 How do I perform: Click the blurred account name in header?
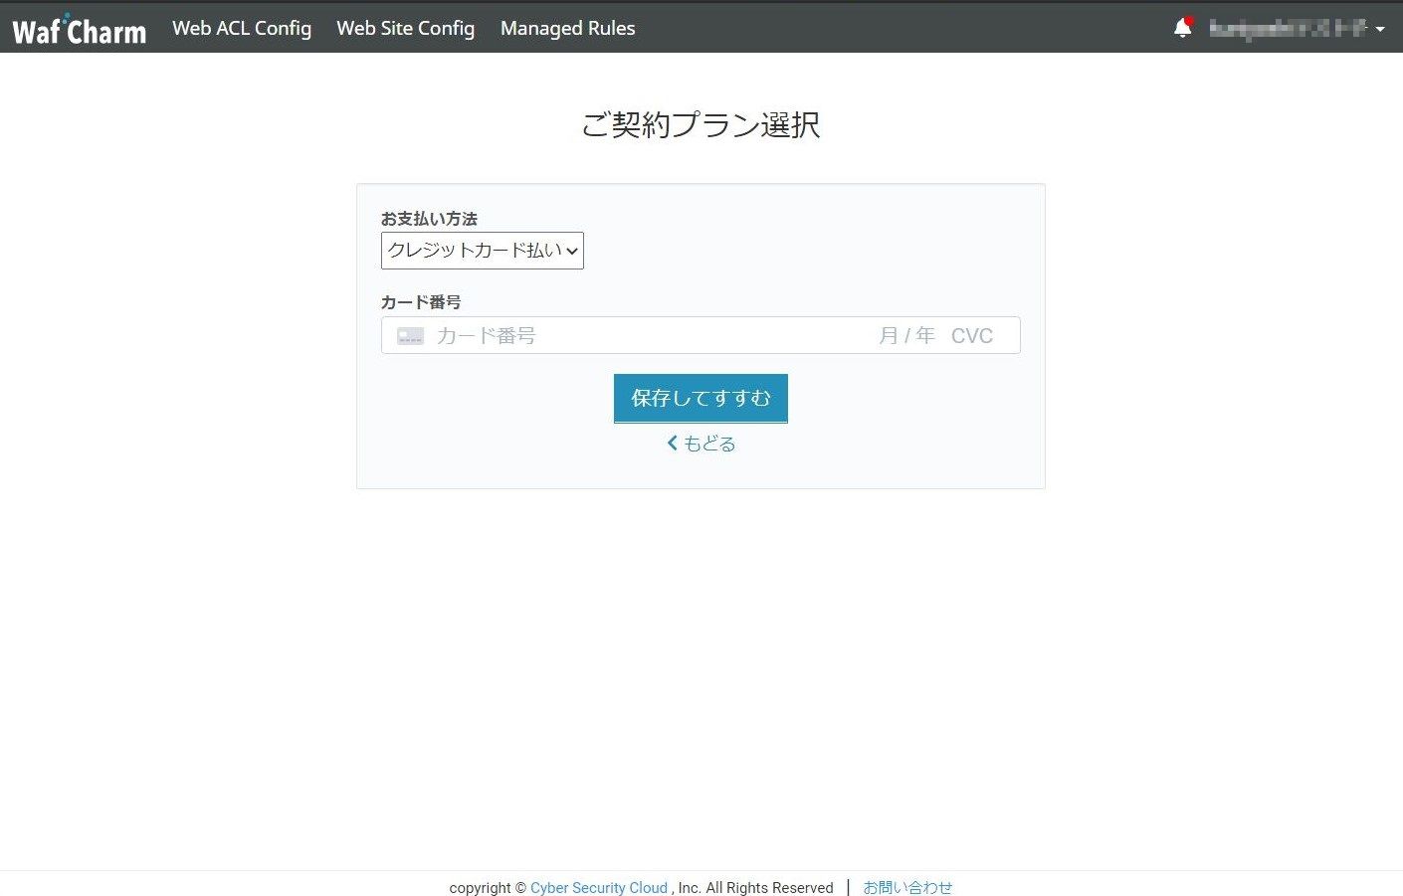[x=1288, y=28]
